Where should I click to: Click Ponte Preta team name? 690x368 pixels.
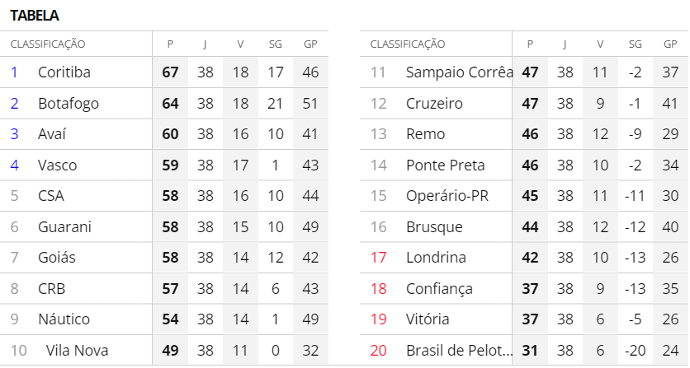(446, 165)
